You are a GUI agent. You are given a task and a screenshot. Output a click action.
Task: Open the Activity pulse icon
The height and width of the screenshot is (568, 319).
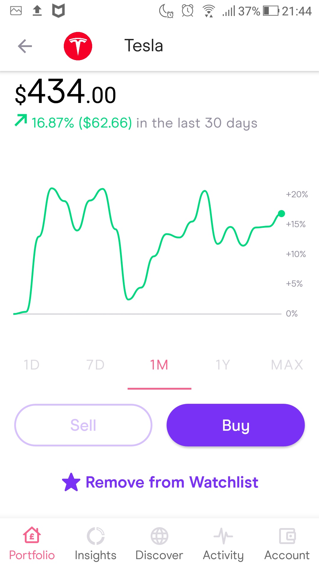223,536
